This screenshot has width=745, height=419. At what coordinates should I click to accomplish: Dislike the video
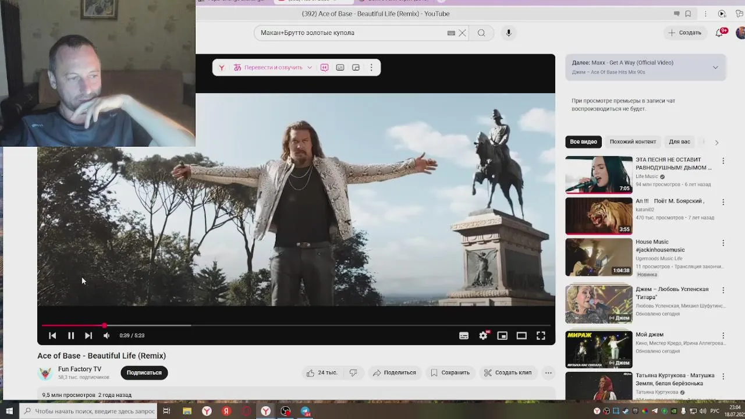pos(353,372)
